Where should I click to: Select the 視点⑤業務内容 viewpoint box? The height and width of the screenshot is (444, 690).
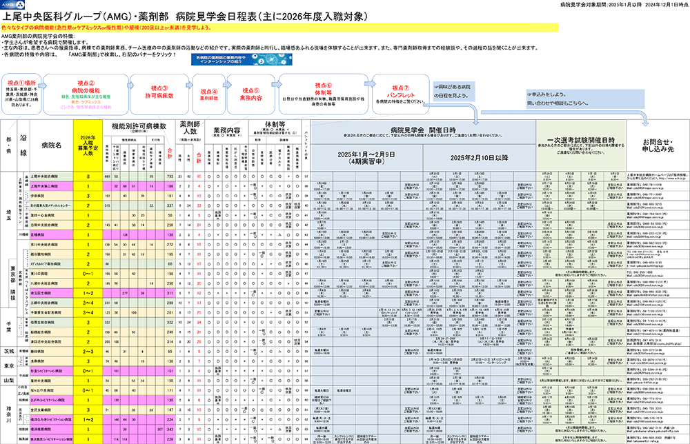250,94
